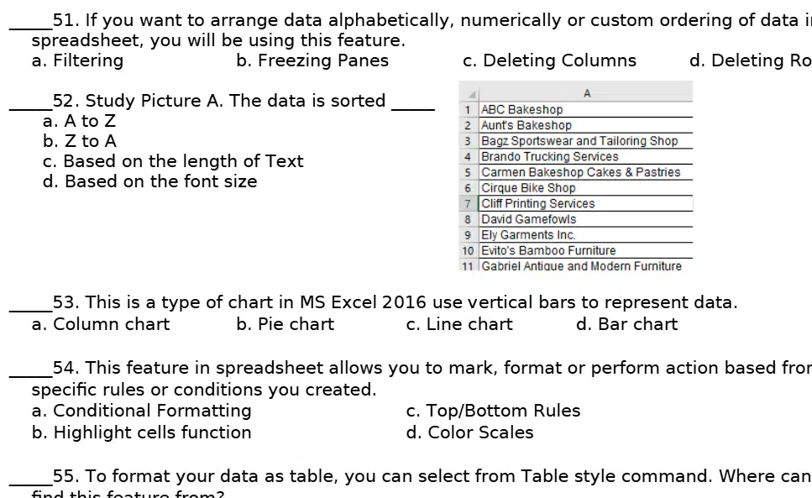Click 'Brando Trucking Services' row

586,156
